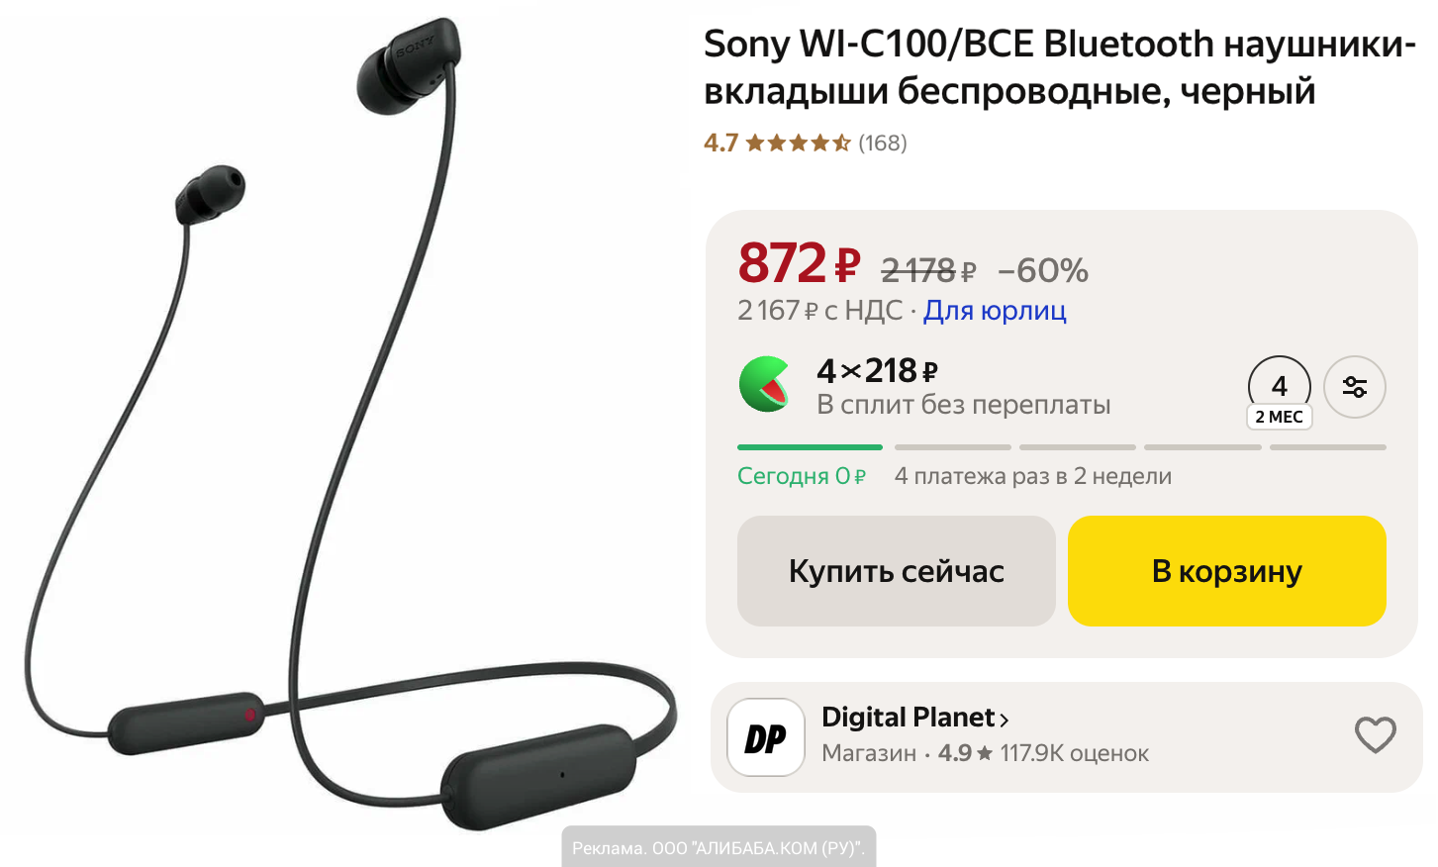Image resolution: width=1438 pixels, height=867 pixels.
Task: Click the Купить сейчас button
Action: point(897,571)
